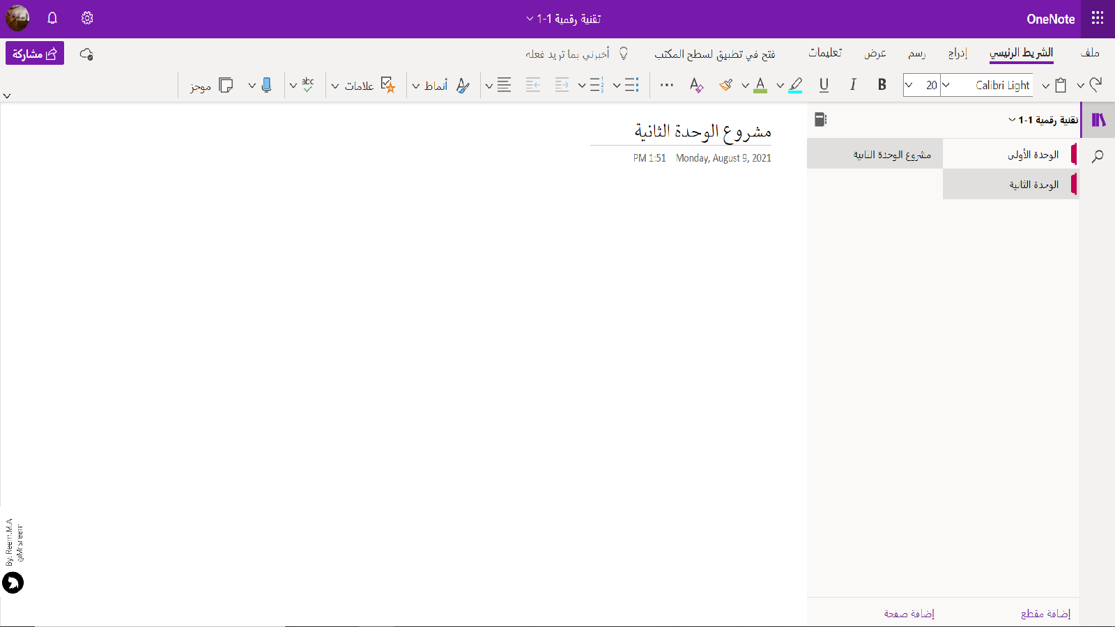
Task: Click the مشاركة share button
Action: pos(35,54)
